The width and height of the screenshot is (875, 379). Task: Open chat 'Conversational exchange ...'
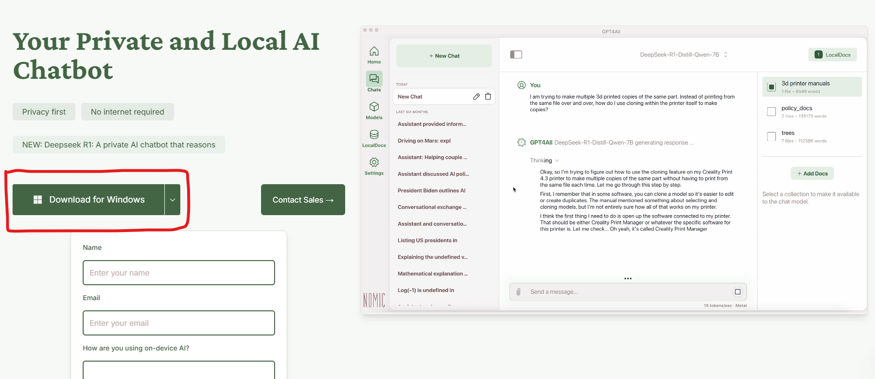432,207
